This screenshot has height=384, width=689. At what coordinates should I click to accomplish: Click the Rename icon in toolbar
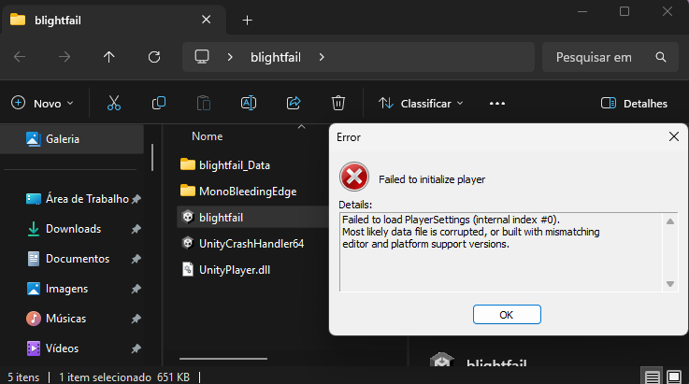pyautogui.click(x=249, y=103)
